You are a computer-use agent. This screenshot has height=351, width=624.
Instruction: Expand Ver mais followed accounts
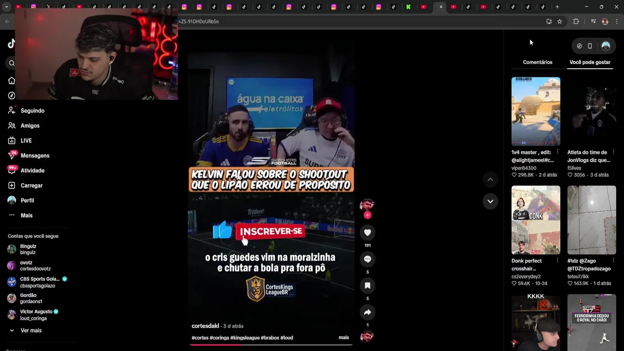pyautogui.click(x=31, y=331)
